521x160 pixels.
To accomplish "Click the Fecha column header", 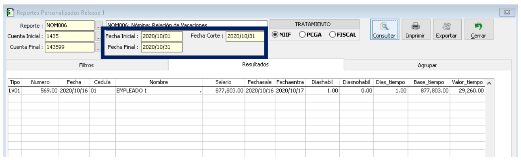I will click(74, 82).
